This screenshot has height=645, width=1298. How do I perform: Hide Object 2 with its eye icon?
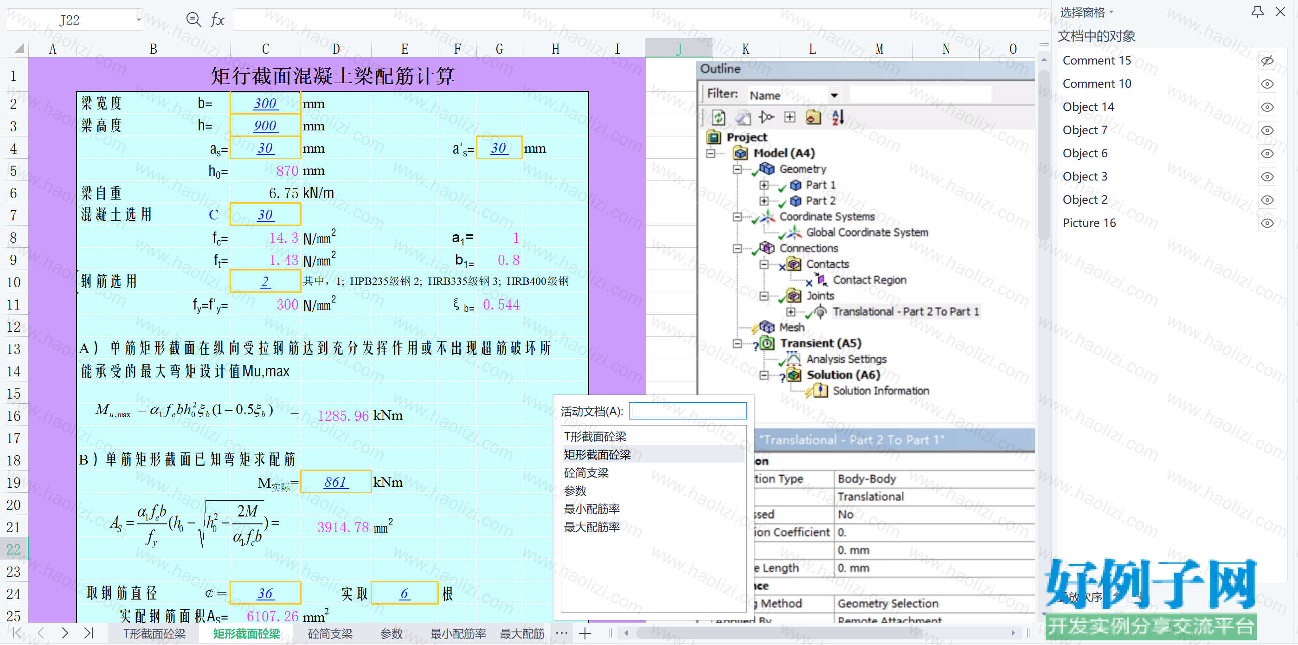pos(1267,200)
